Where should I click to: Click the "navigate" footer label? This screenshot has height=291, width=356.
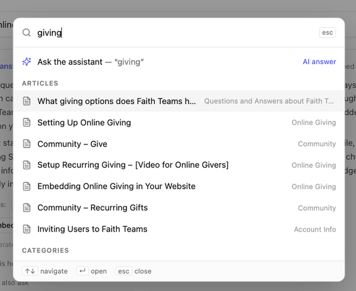(x=54, y=271)
